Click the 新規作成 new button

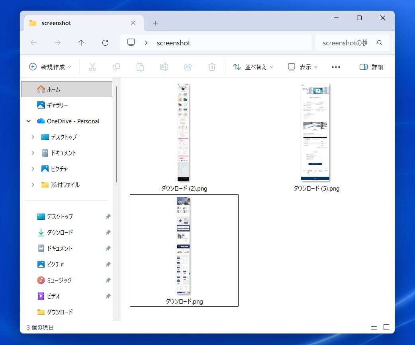[50, 67]
